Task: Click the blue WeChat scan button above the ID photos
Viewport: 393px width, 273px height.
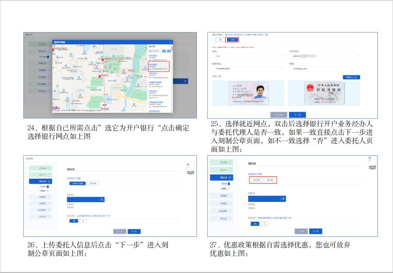Action: point(351,77)
